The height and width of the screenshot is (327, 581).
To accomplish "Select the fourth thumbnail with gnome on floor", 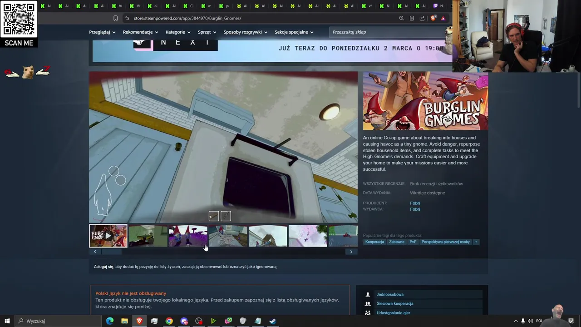I will (228, 236).
